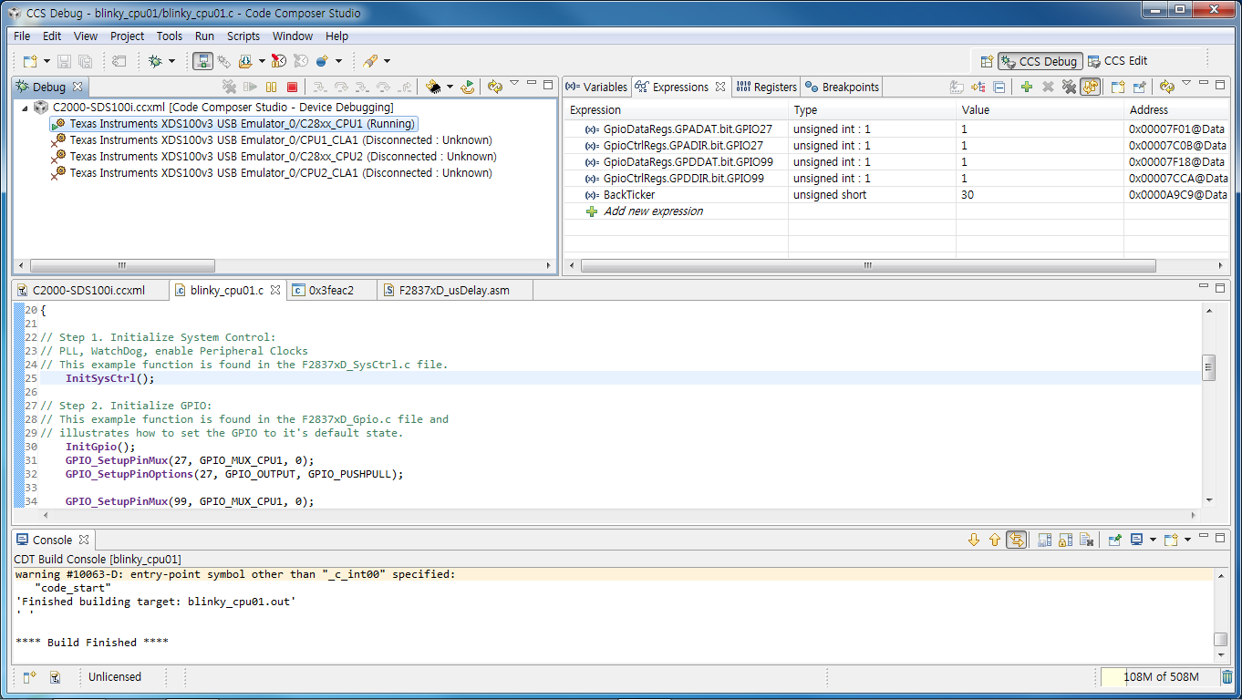Viewport: 1242px width, 700px height.
Task: Open the dropdown arrow next to Debug bug icon
Action: pyautogui.click(x=171, y=61)
